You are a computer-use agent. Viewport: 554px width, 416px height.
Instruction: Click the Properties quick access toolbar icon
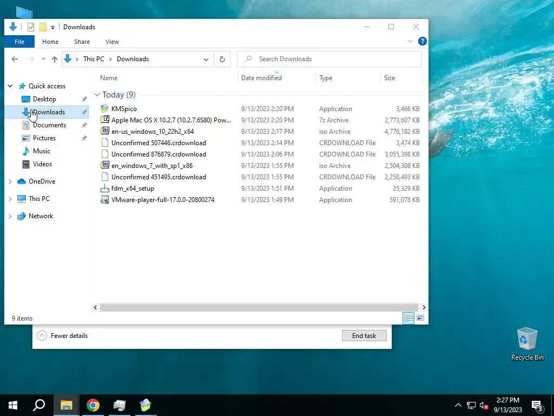(31, 27)
